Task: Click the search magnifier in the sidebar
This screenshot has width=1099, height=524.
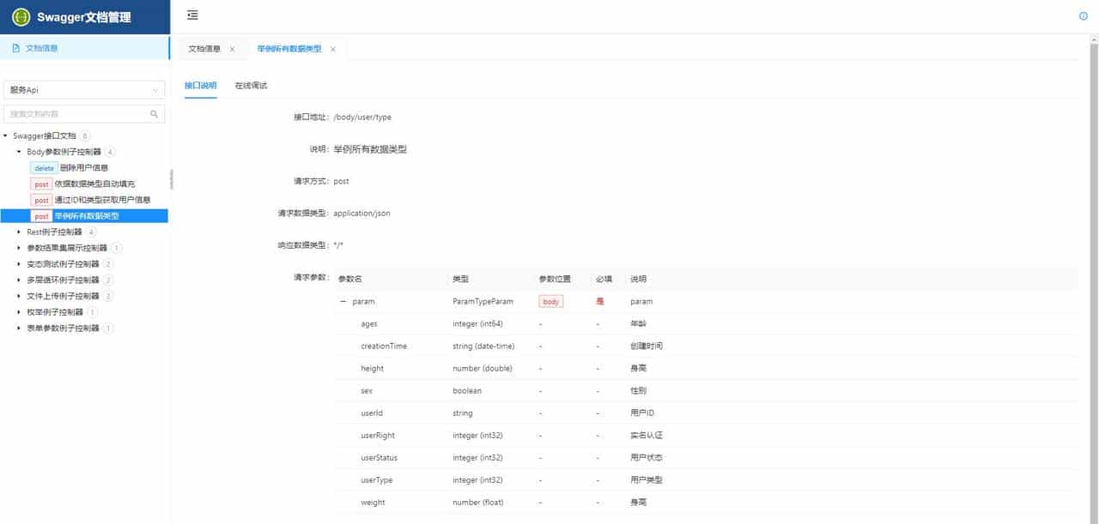Action: click(x=155, y=113)
